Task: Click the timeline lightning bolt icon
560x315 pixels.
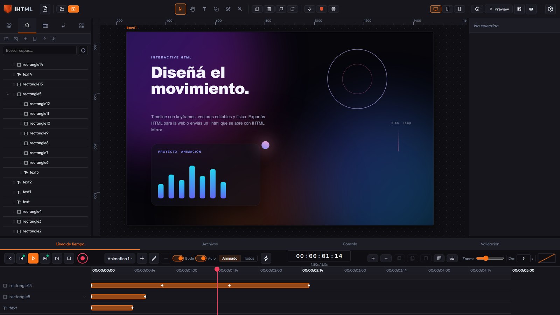Action: (x=266, y=258)
